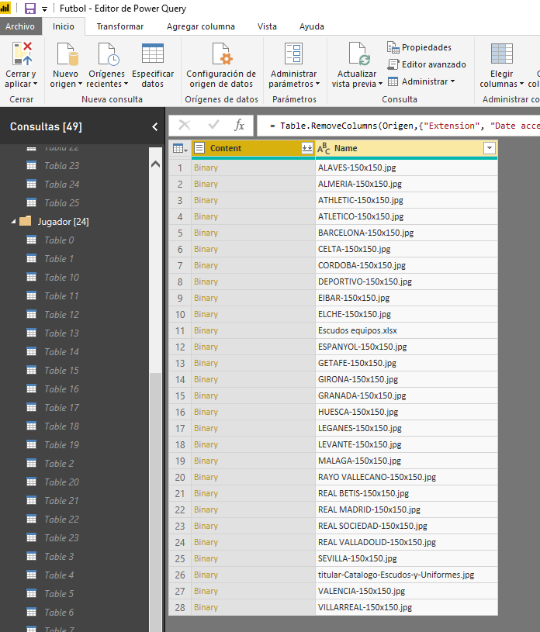Click the Actualizar vista previa icon
The width and height of the screenshot is (540, 632).
coord(359,54)
